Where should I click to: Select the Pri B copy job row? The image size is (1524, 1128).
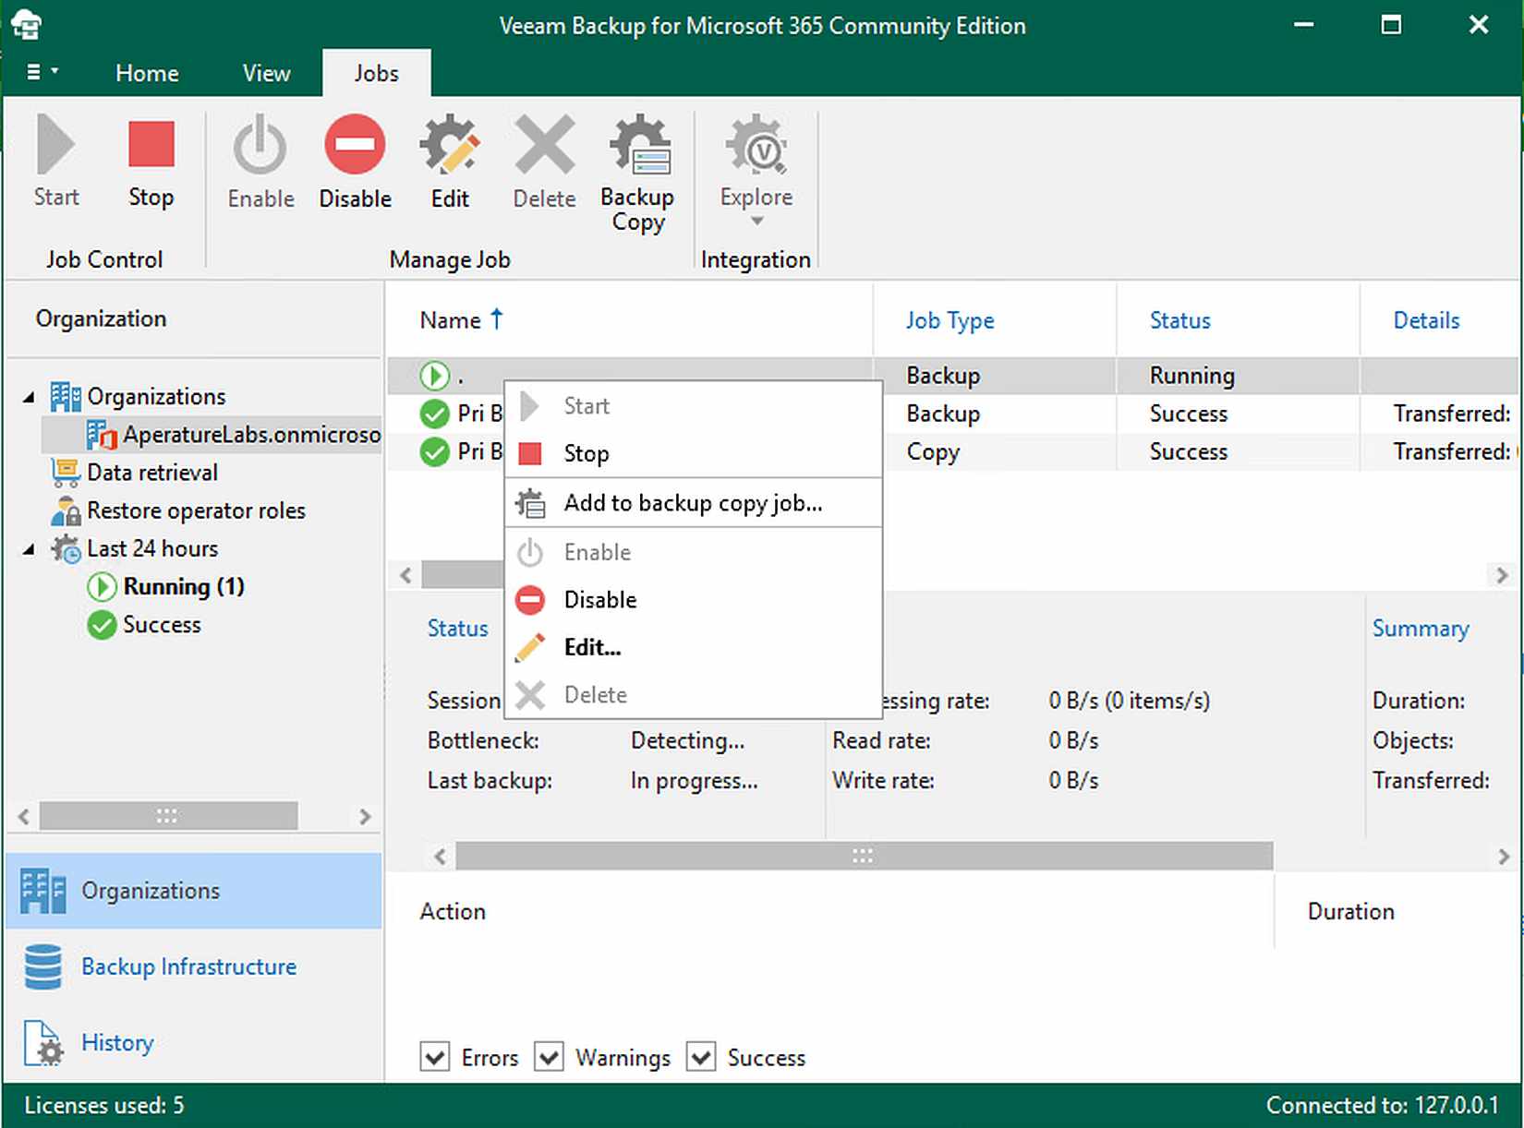tap(952, 451)
